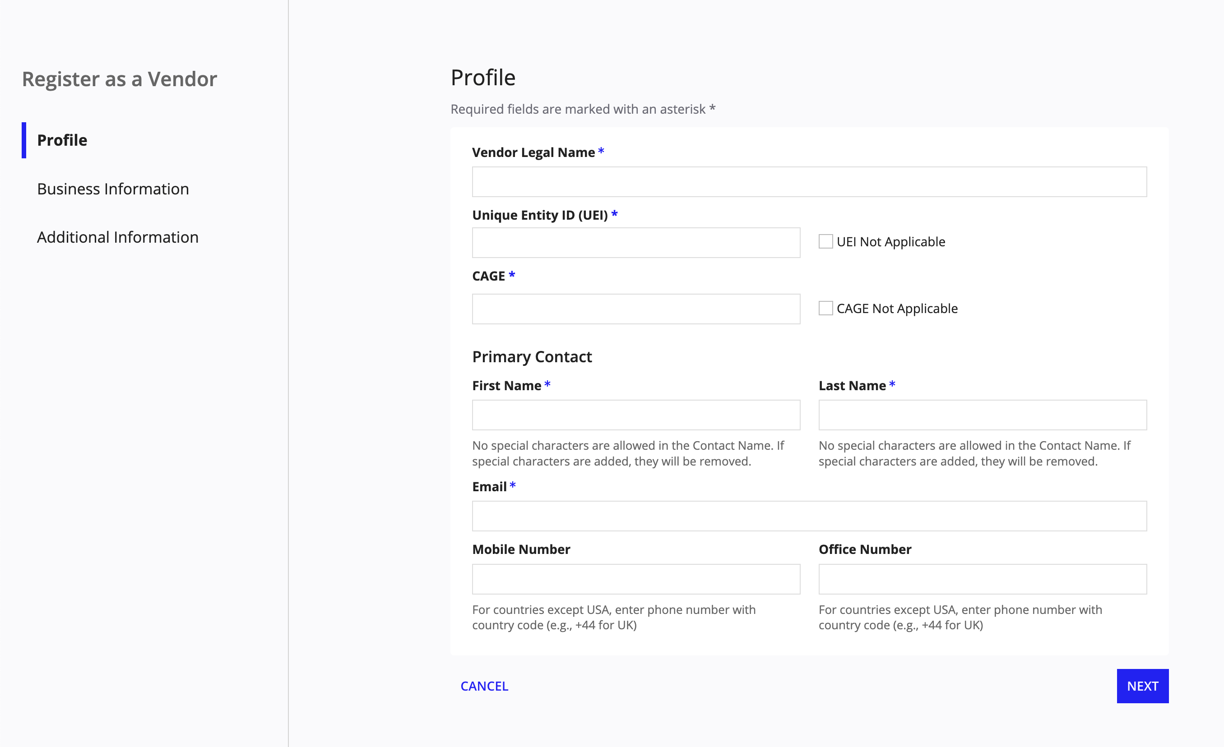Viewport: 1224px width, 747px height.
Task: Select the Business Information section
Action: (x=113, y=188)
